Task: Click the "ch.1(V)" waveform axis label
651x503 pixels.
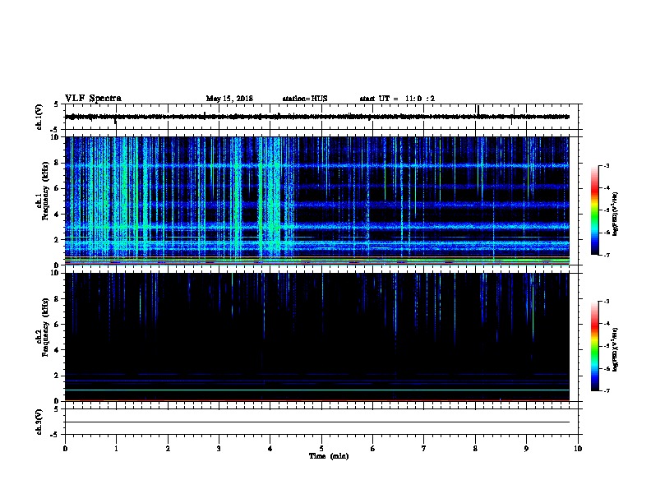Action: (39, 117)
